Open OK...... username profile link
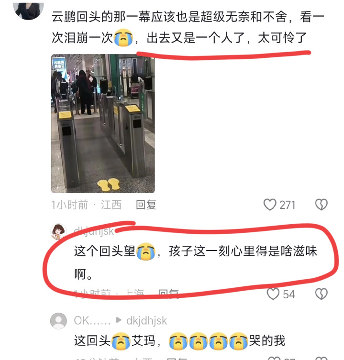This screenshot has width=344, height=360. (92, 320)
